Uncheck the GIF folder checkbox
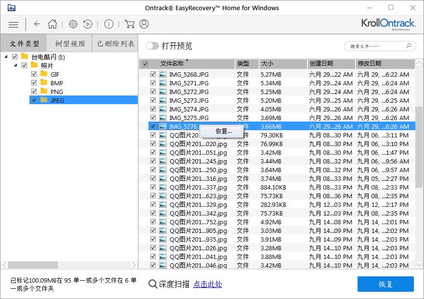Image resolution: width=424 pixels, height=299 pixels. click(34, 74)
